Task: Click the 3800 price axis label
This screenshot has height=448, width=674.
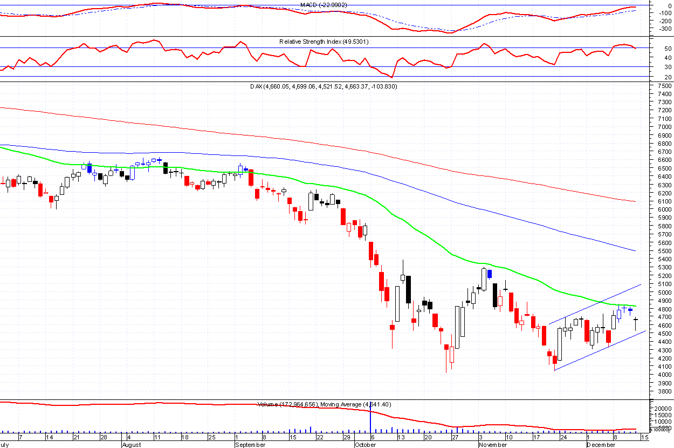Action: 664,391
